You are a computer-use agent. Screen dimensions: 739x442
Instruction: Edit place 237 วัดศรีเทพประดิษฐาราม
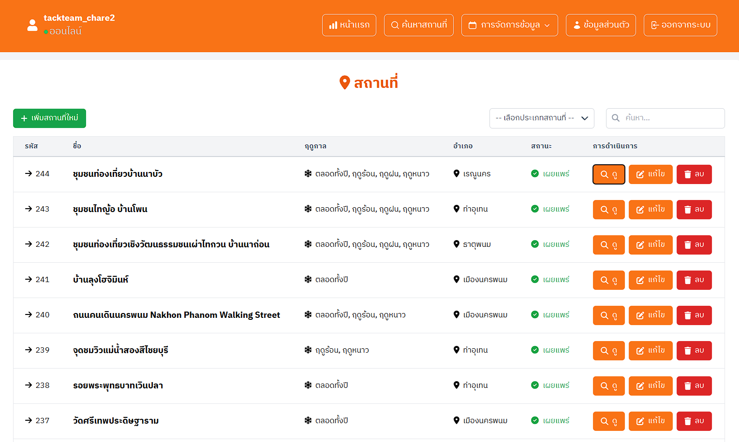(x=650, y=421)
